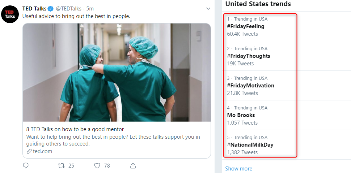Image resolution: width=351 pixels, height=173 pixels.
Task: Click the ted.com domain text
Action: click(x=42, y=151)
